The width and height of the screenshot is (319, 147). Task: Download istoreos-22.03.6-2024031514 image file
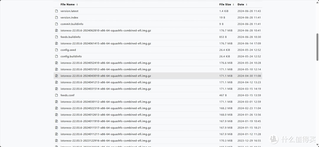click(105, 89)
